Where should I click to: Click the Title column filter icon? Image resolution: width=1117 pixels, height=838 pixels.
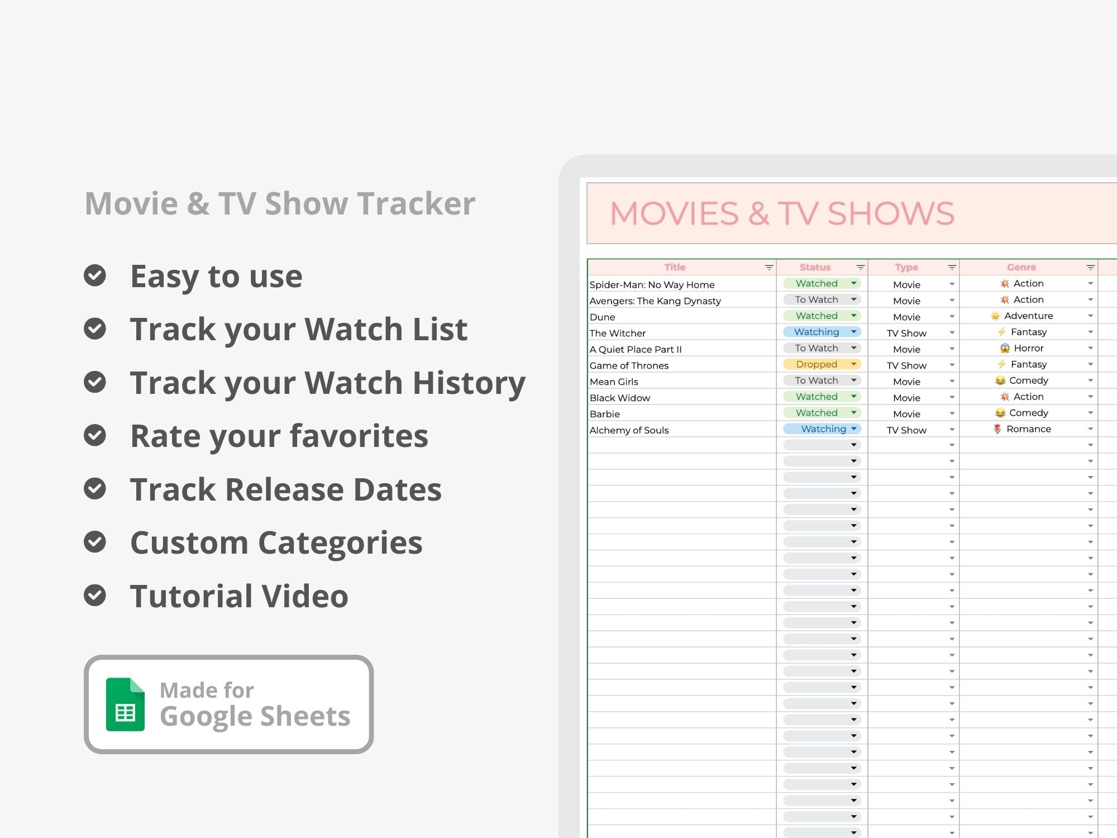(769, 268)
